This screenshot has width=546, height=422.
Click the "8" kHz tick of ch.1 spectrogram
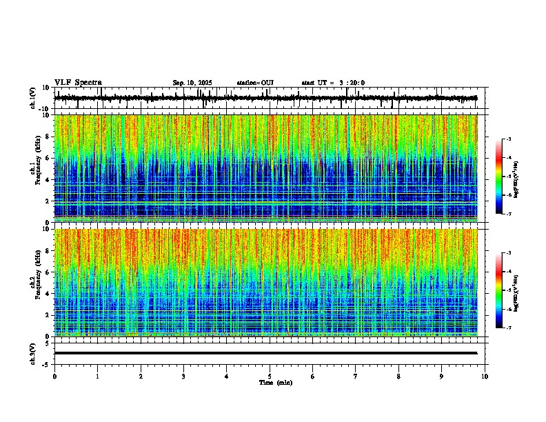click(48, 137)
